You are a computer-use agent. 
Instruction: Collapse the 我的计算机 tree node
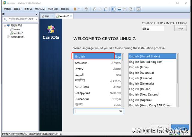tap(5, 25)
